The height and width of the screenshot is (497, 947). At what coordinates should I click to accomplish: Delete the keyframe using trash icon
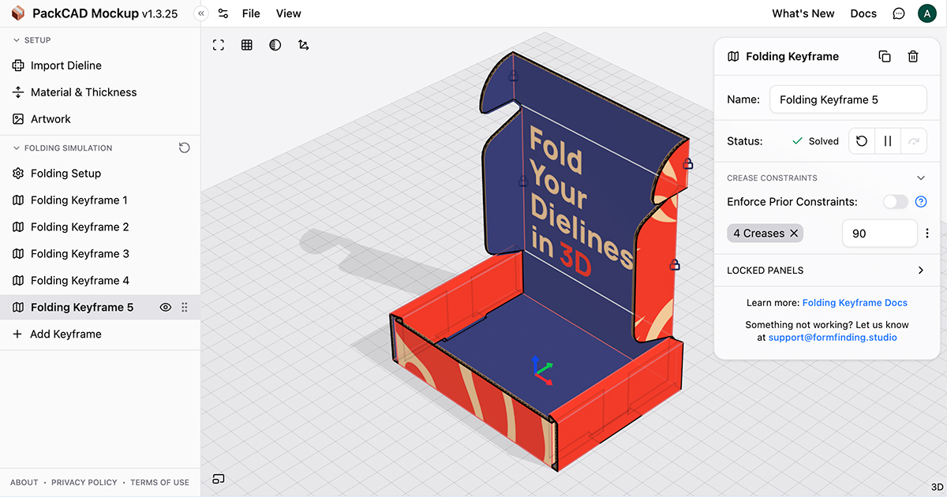pyautogui.click(x=913, y=56)
